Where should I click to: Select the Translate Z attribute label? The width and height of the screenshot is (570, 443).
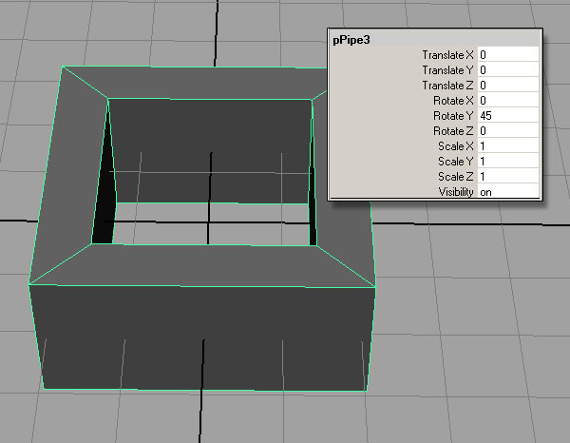click(447, 86)
